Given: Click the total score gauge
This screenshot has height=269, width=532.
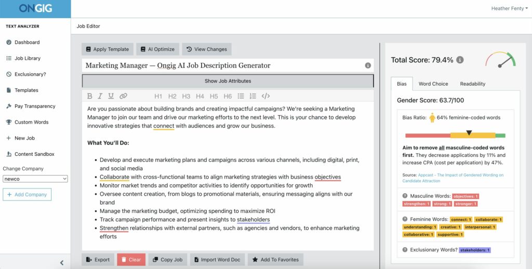Looking at the screenshot, I should pyautogui.click(x=500, y=59).
